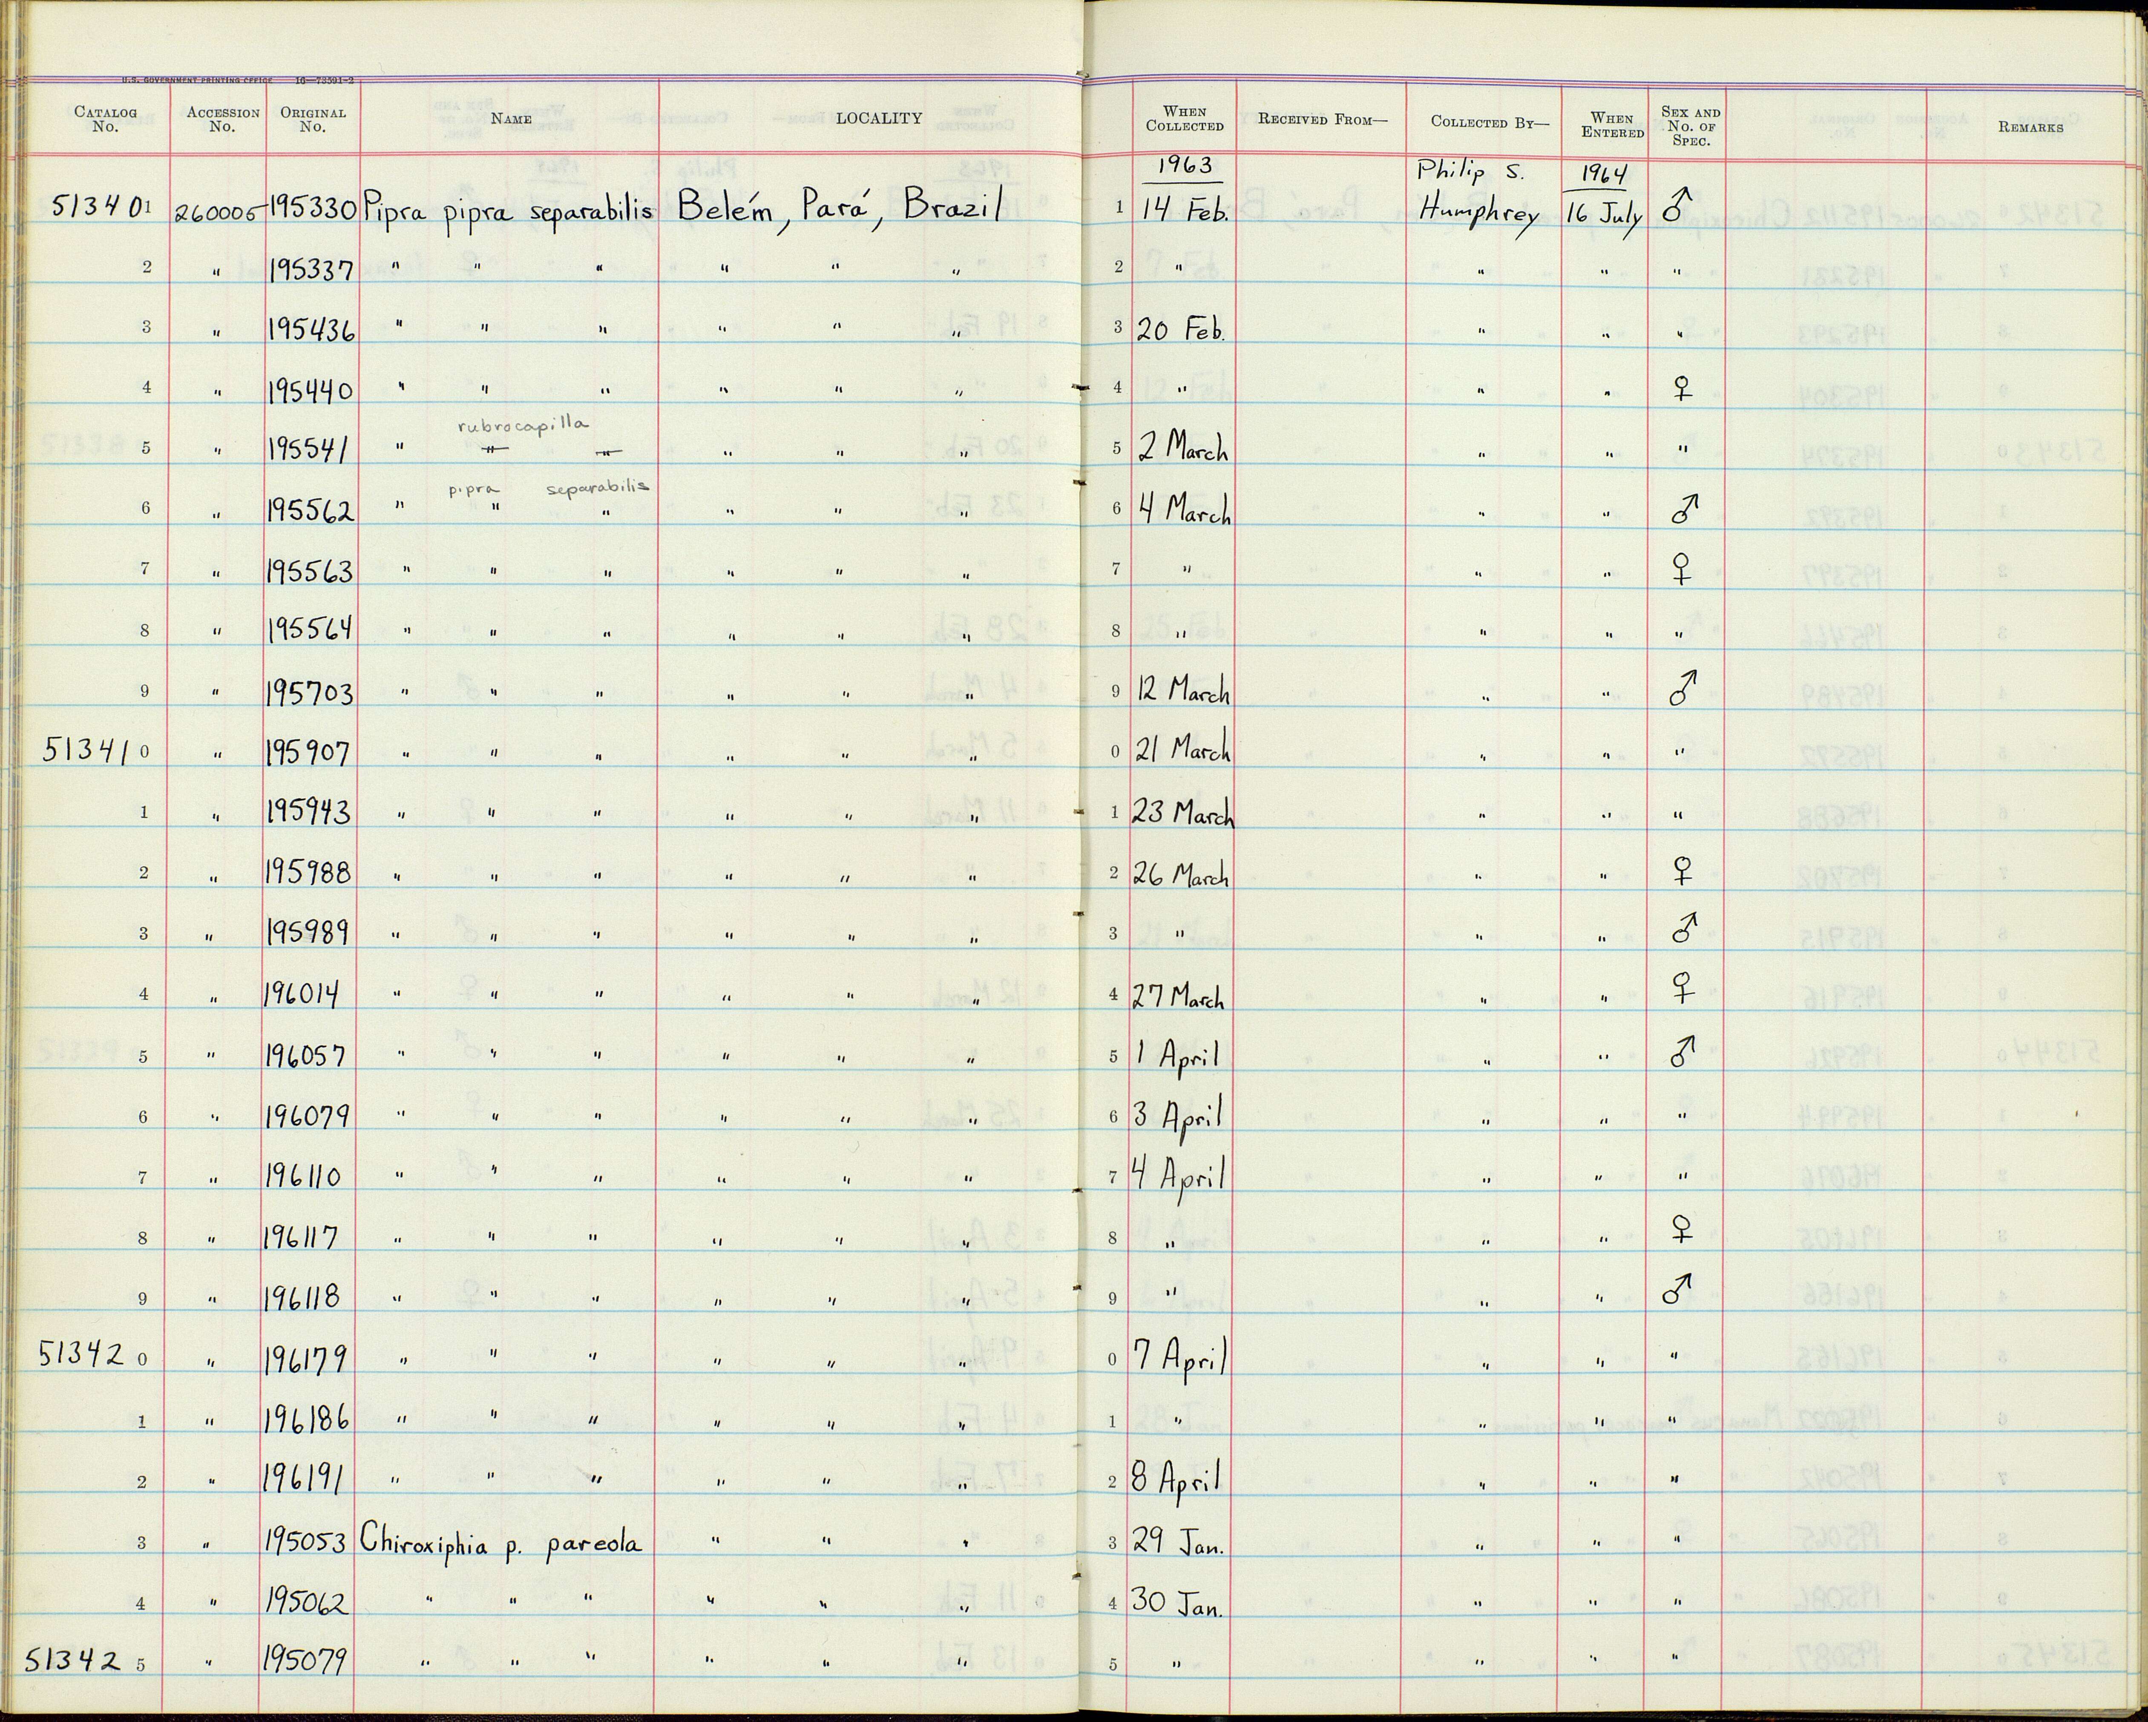The width and height of the screenshot is (2148, 1722).
Task: Select original number 196079
Action: (306, 1115)
